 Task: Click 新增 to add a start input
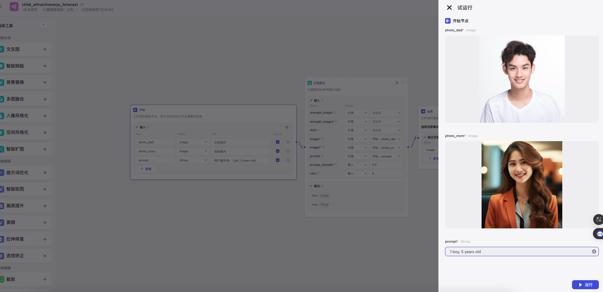(146, 169)
